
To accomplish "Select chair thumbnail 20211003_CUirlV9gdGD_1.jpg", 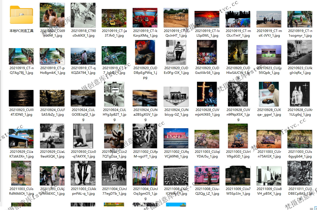I will [x=238, y=136].
